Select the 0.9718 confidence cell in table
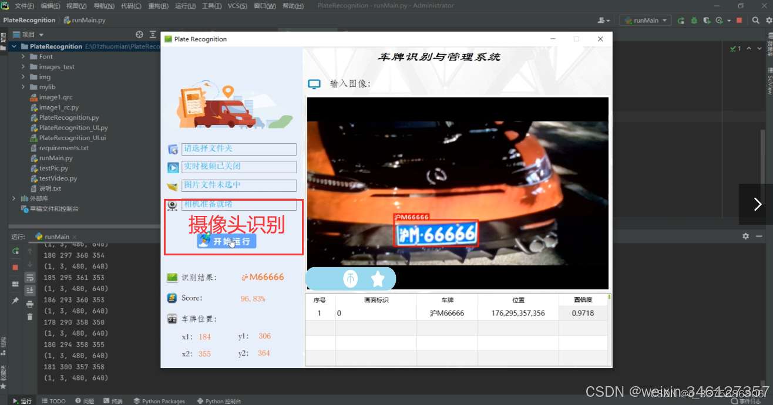This screenshot has height=405, width=773. (583, 313)
